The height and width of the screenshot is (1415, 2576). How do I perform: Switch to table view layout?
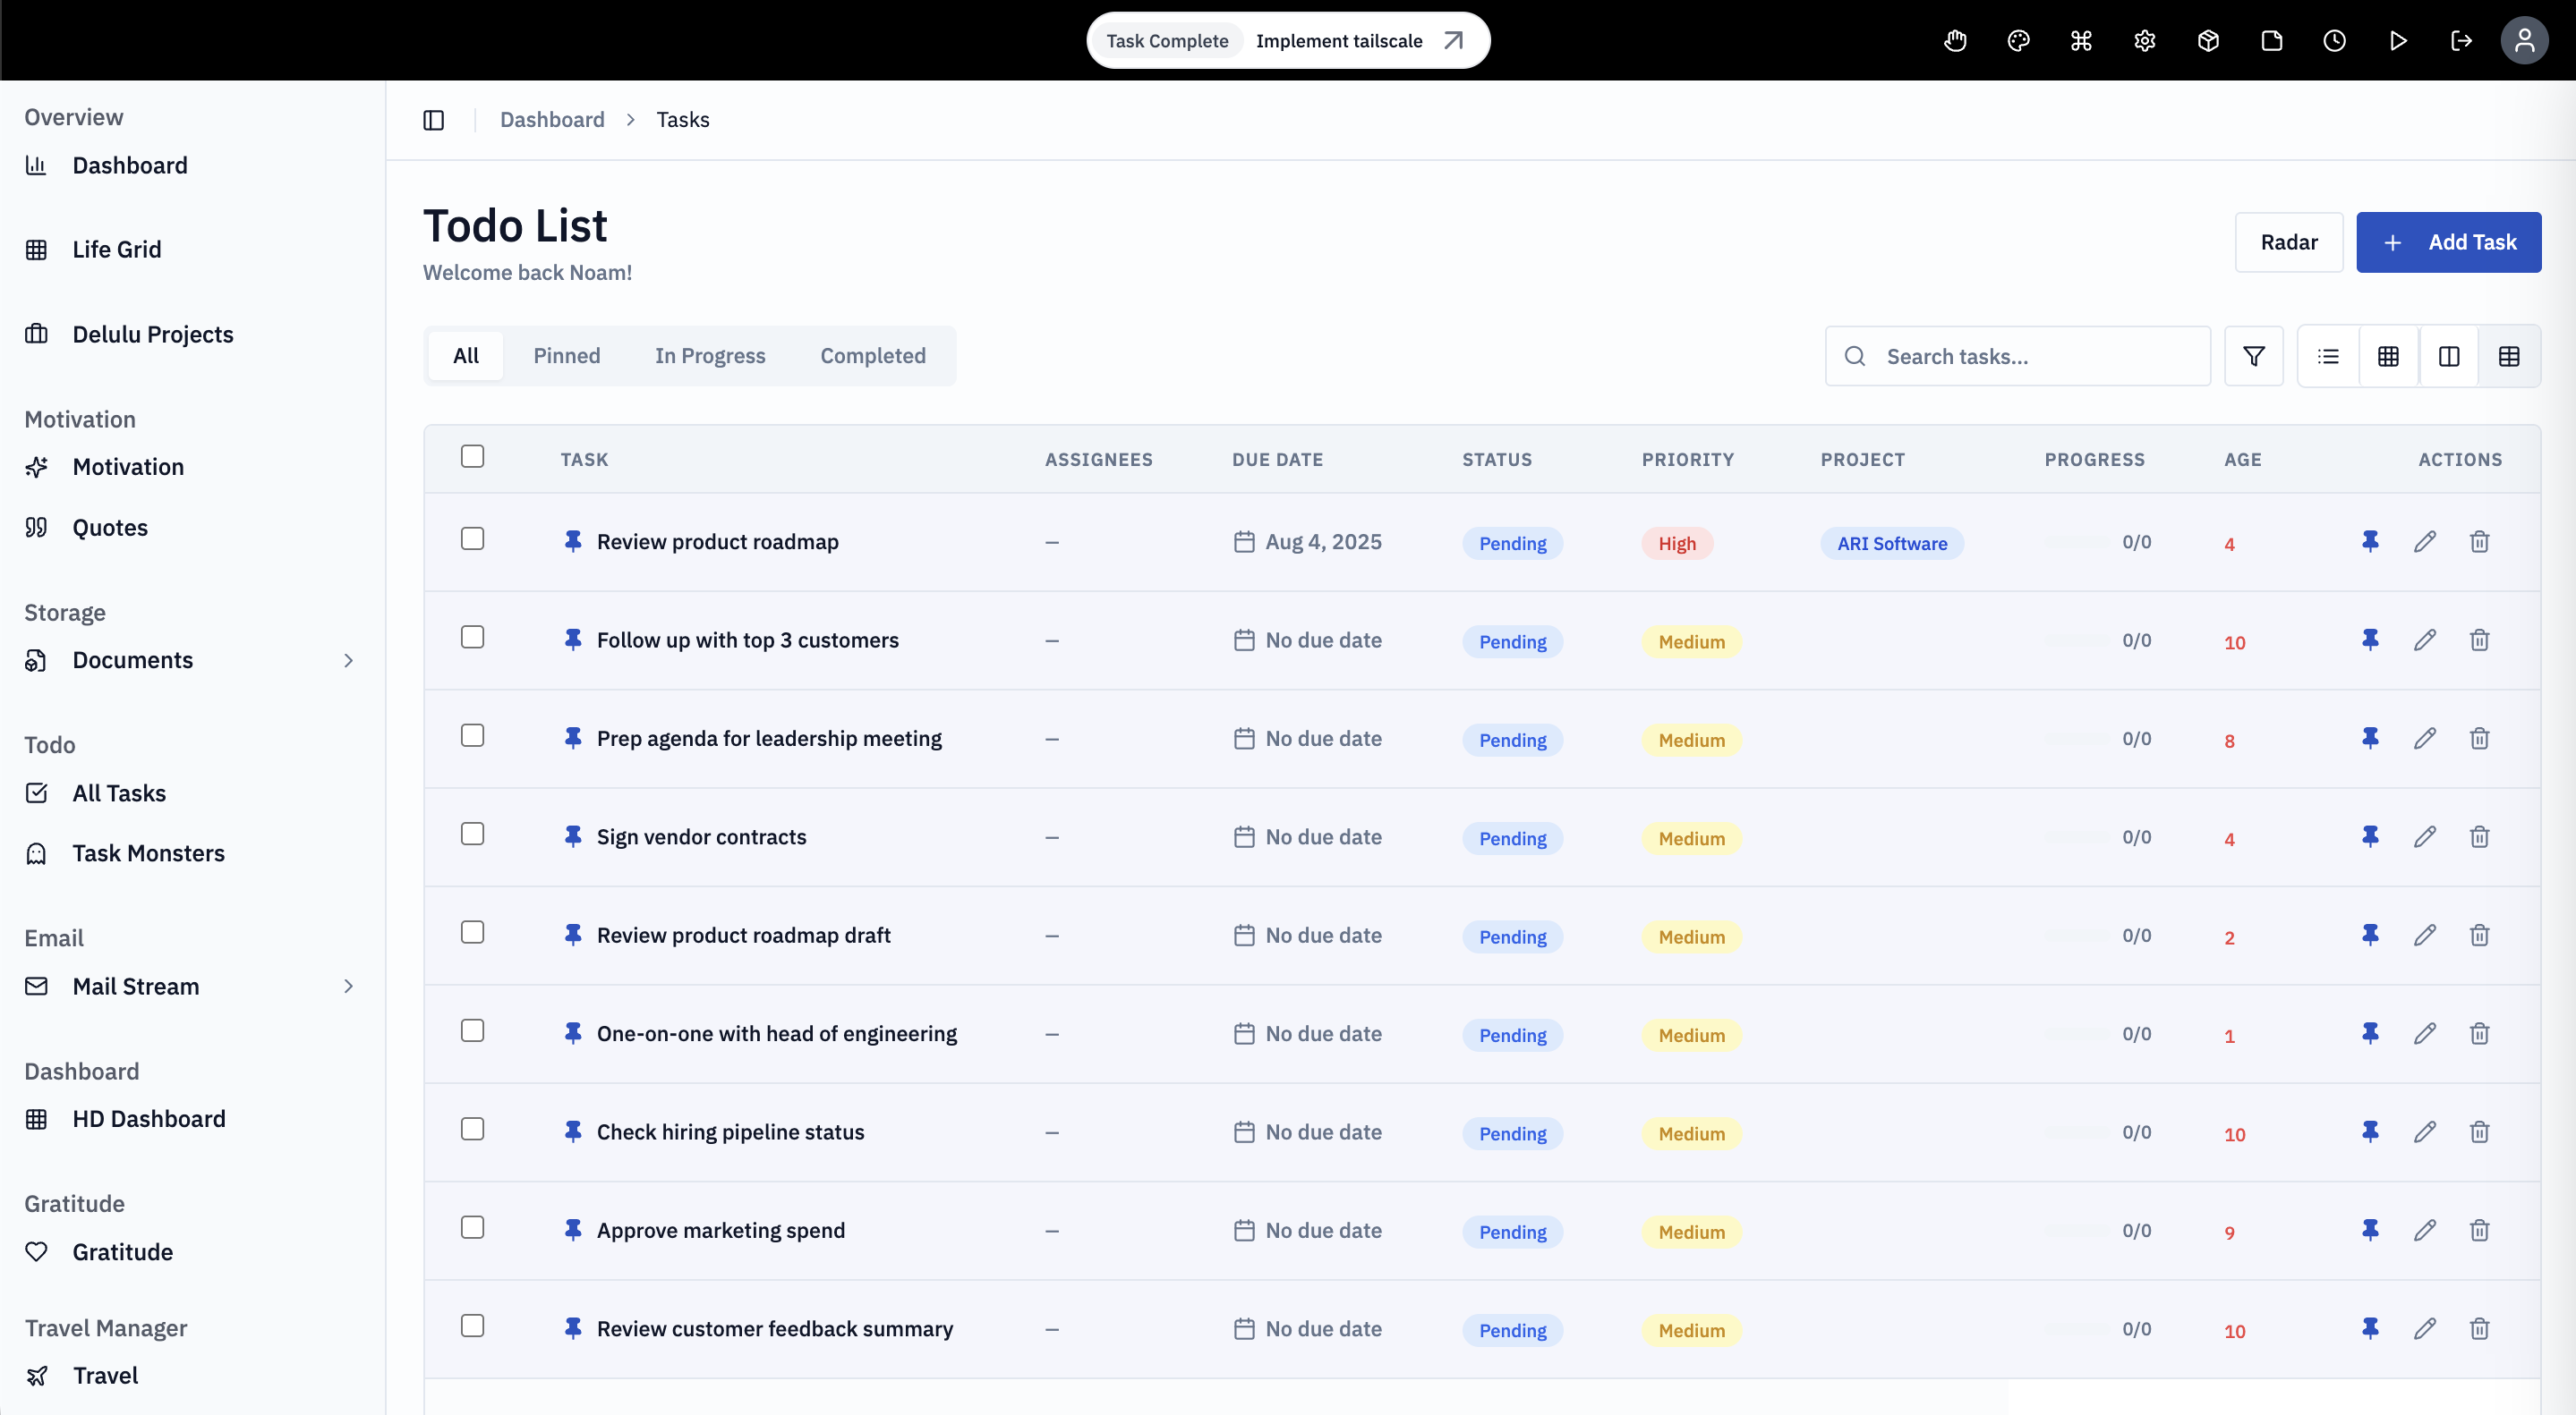click(x=2509, y=356)
